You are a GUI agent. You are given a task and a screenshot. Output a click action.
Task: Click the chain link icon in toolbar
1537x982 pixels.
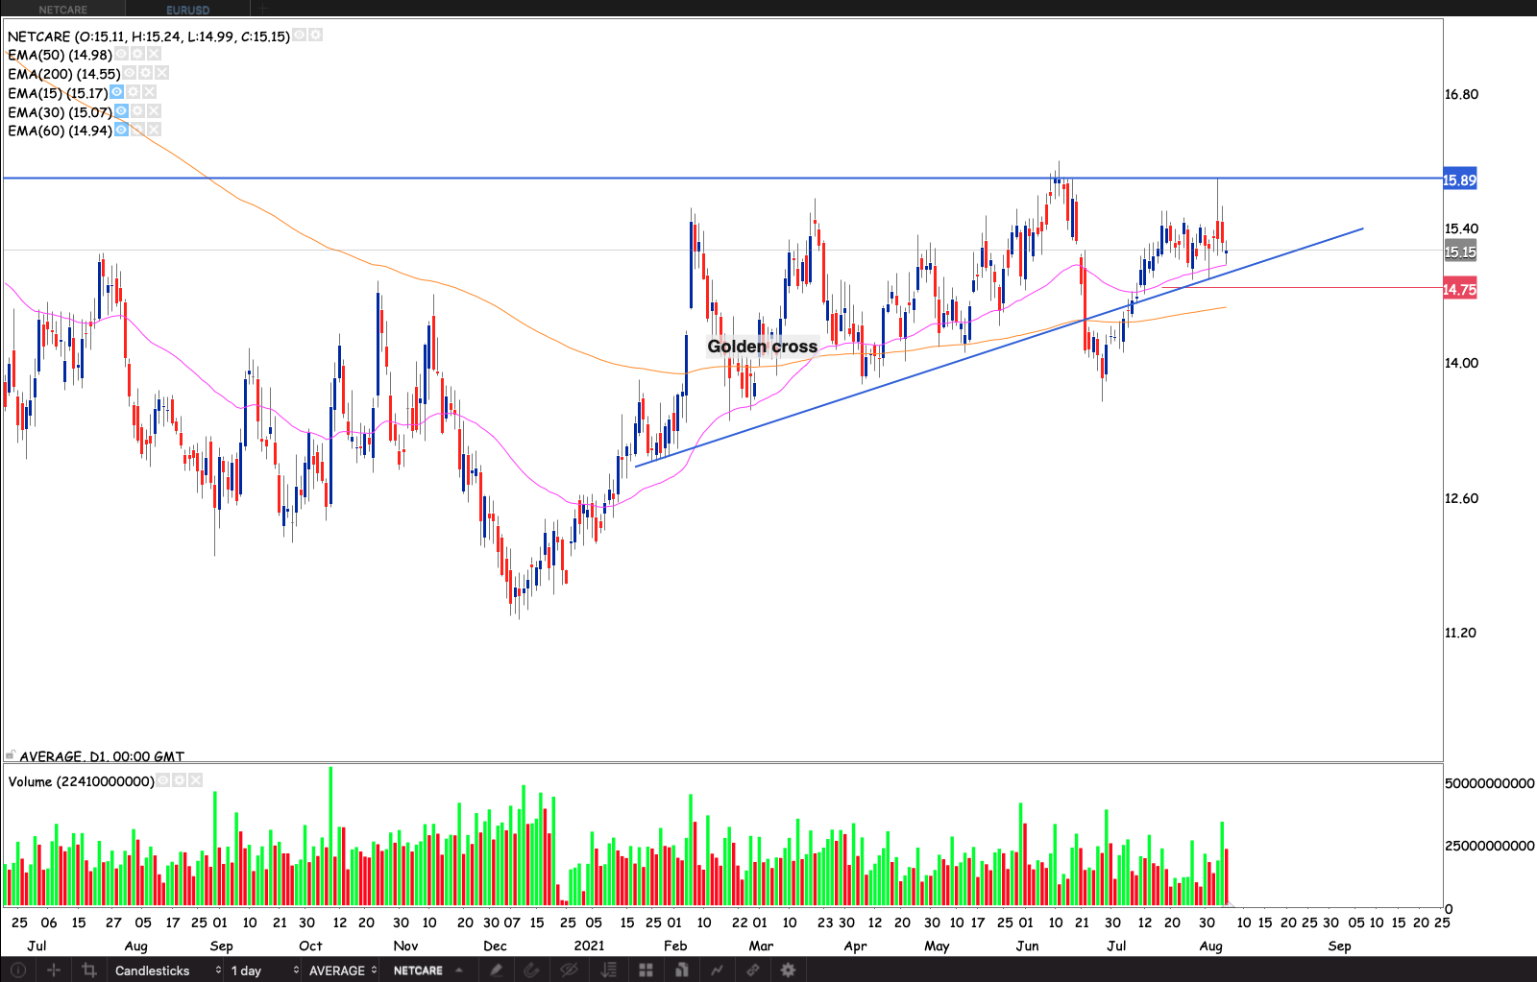point(753,970)
